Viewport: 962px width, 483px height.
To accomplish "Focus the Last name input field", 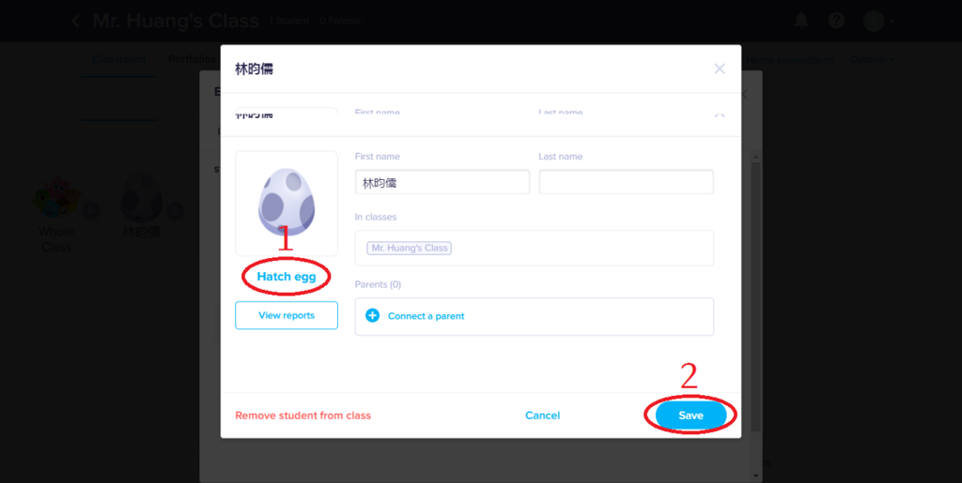I will pyautogui.click(x=626, y=183).
